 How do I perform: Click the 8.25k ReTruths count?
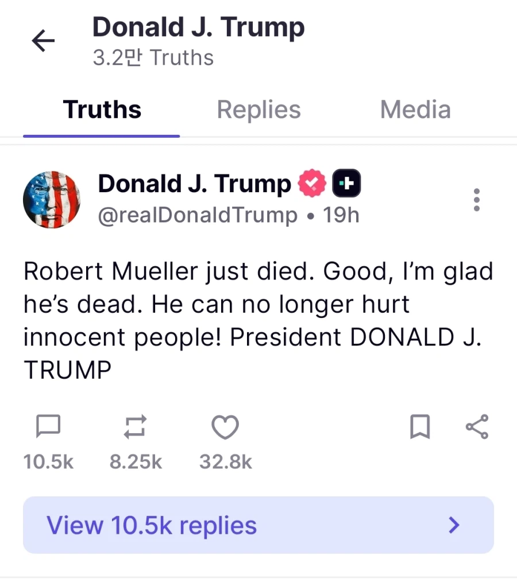tap(136, 462)
